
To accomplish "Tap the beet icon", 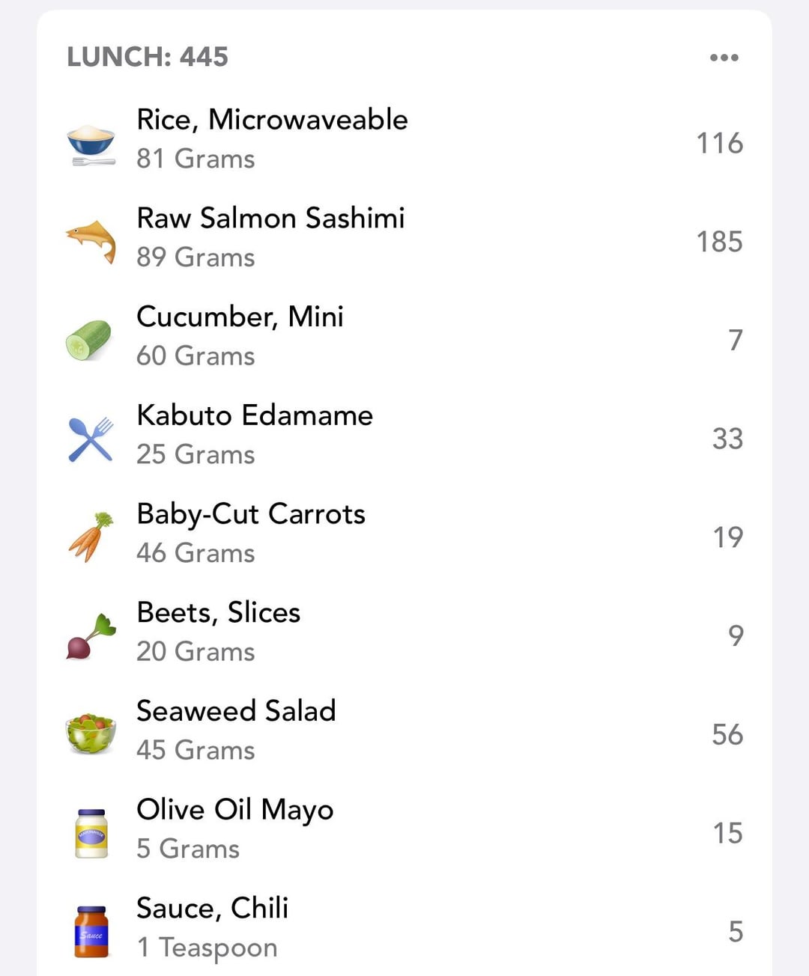I will [91, 636].
